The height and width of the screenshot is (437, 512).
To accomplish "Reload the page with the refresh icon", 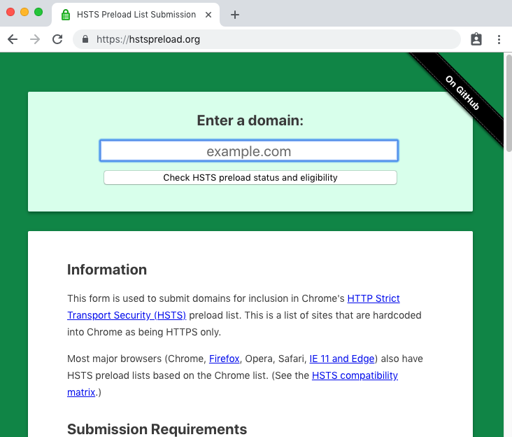I will click(x=57, y=39).
